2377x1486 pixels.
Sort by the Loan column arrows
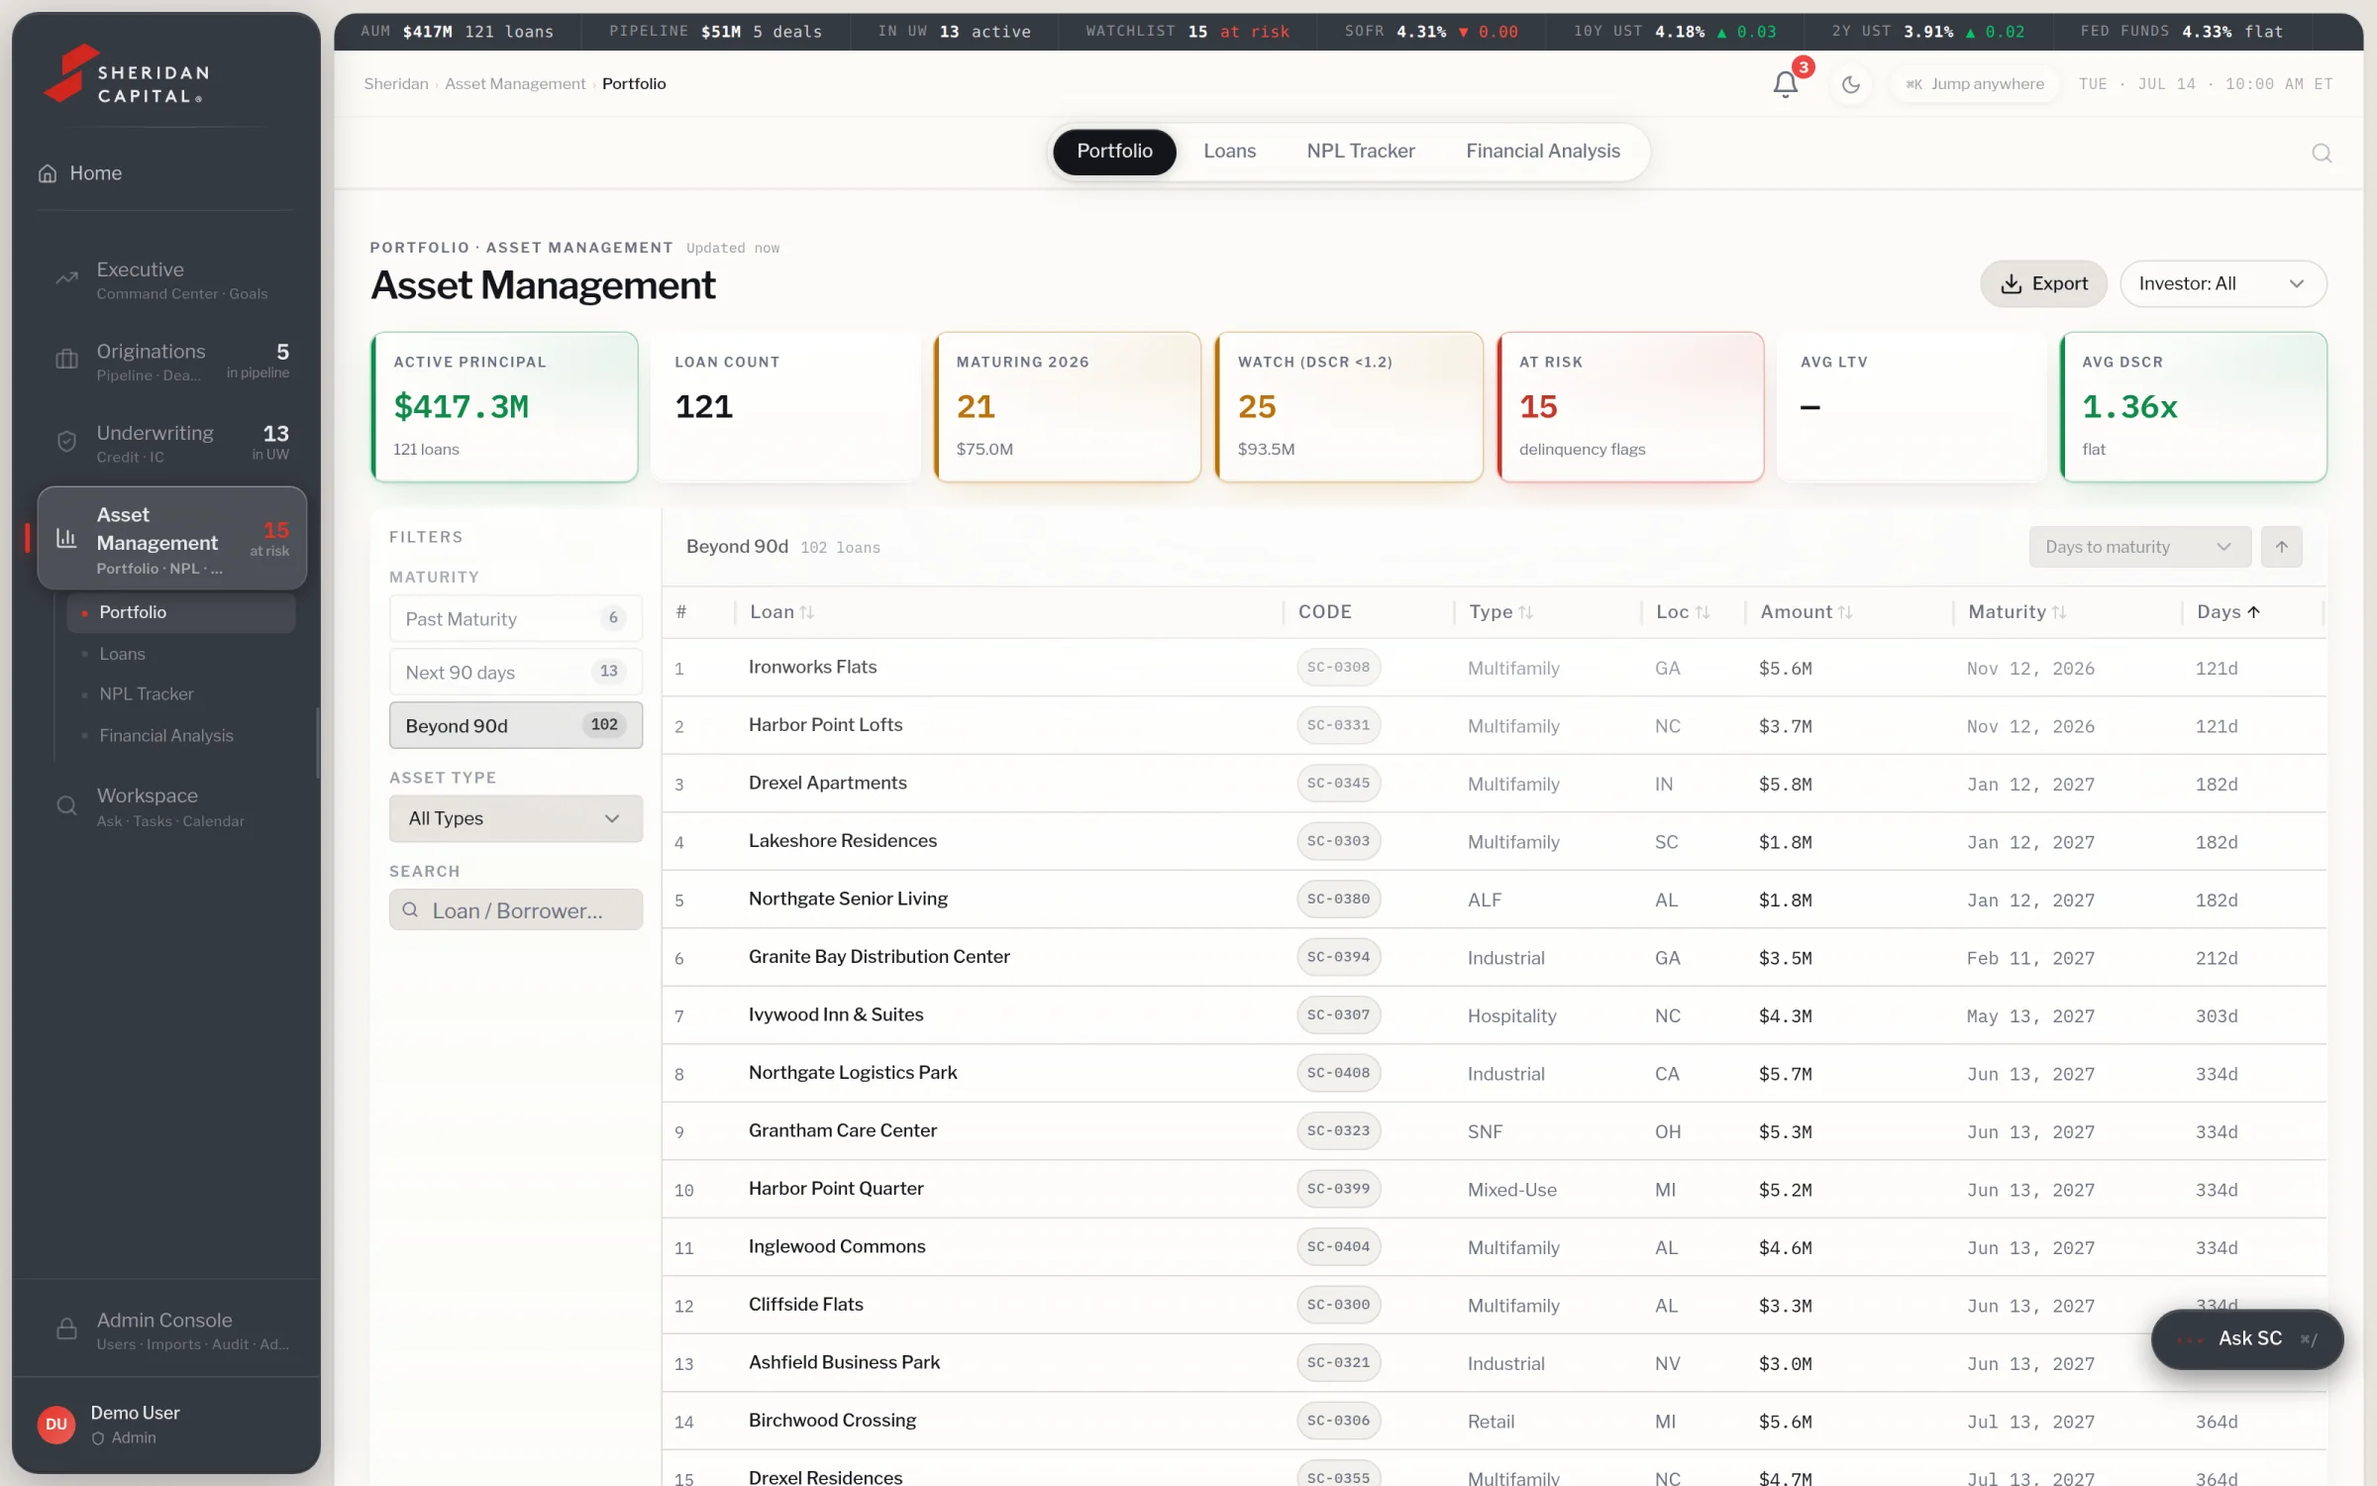pyautogui.click(x=807, y=612)
